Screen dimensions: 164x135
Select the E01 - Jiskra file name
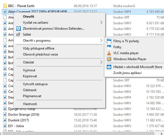click(16, 126)
